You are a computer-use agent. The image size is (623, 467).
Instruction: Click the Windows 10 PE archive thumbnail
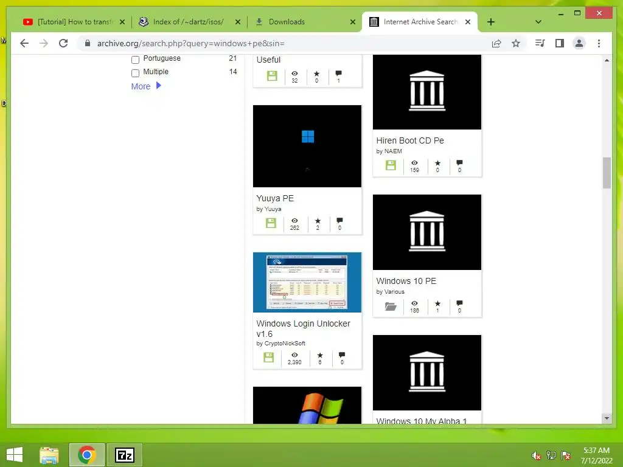click(427, 232)
